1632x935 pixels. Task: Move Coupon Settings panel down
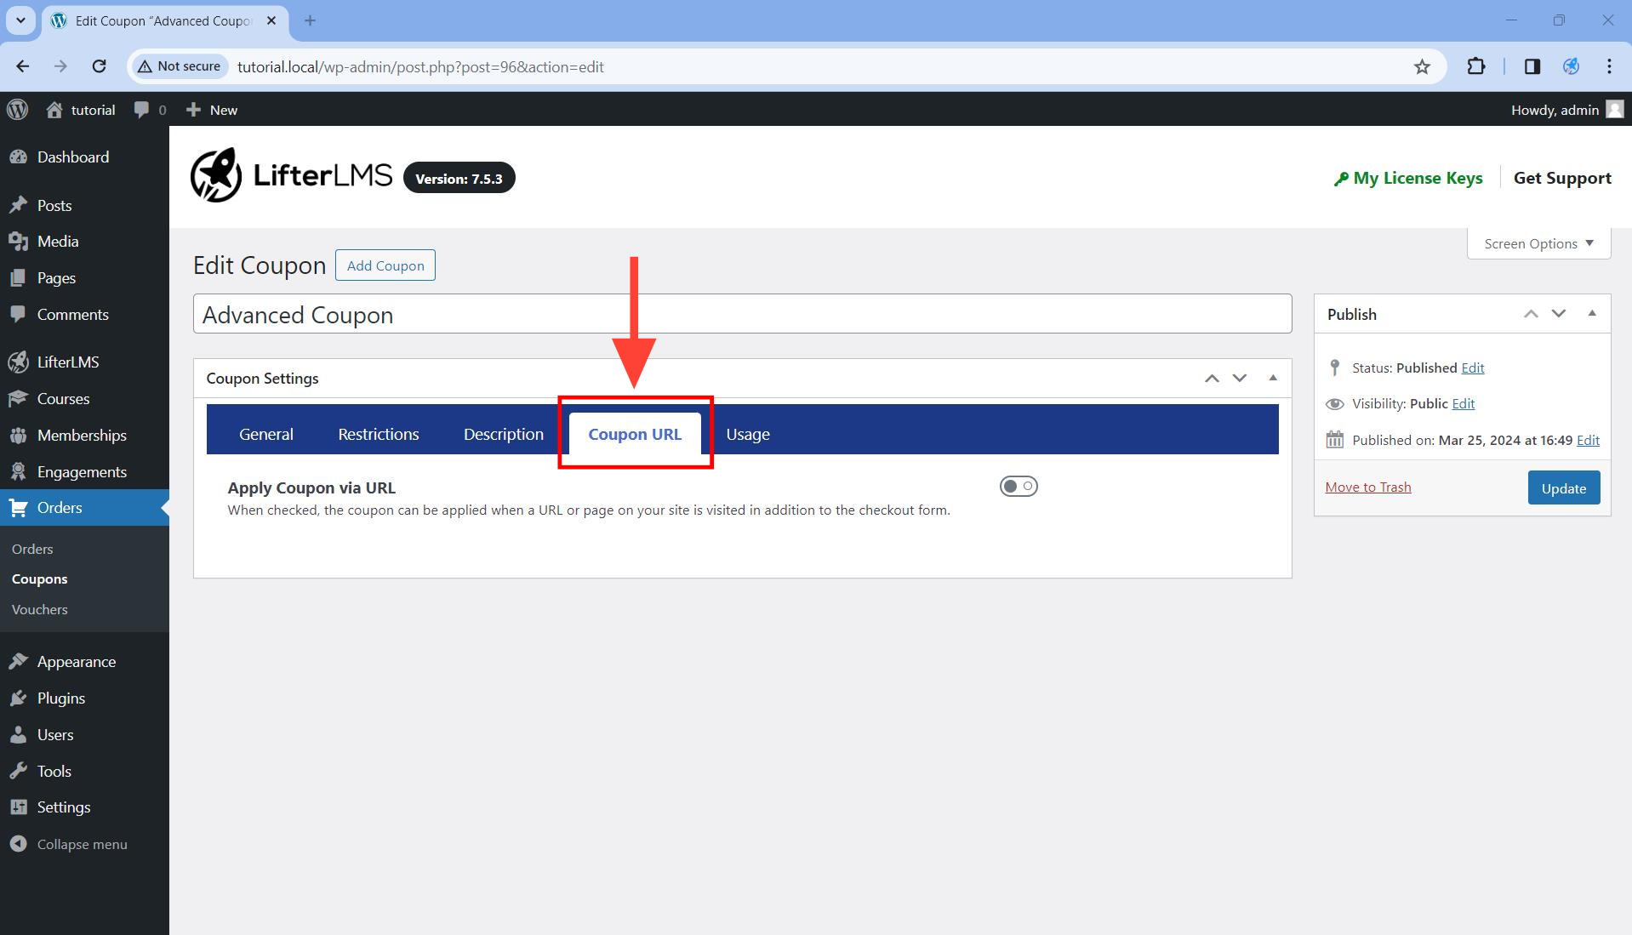click(x=1240, y=379)
